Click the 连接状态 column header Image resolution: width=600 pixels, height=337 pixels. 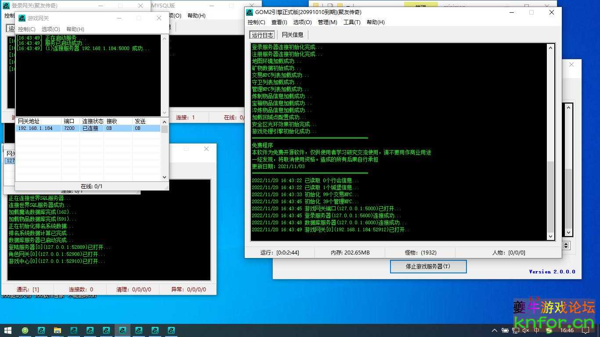click(92, 121)
